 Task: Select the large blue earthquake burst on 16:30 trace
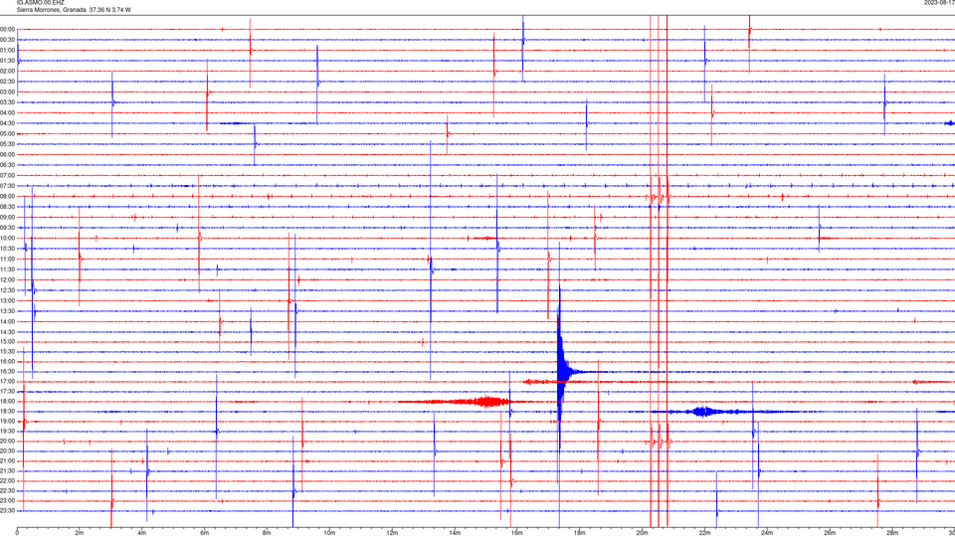[x=563, y=371]
